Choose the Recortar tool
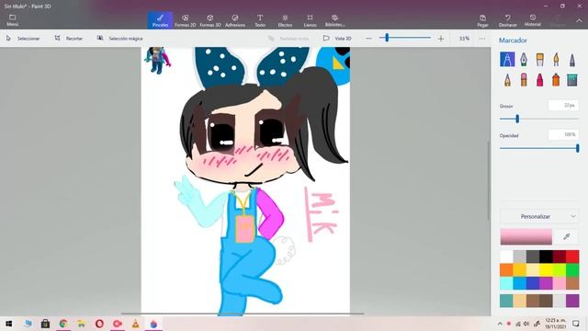 [x=69, y=39]
